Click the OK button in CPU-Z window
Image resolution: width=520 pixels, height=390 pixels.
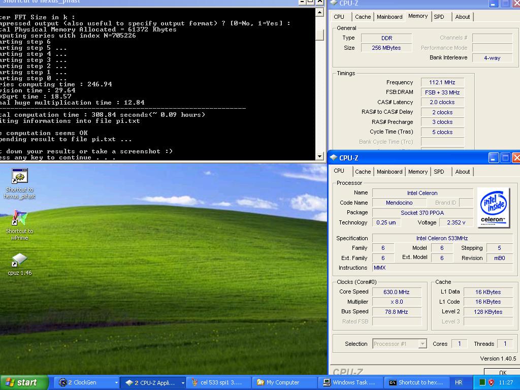tap(502, 372)
